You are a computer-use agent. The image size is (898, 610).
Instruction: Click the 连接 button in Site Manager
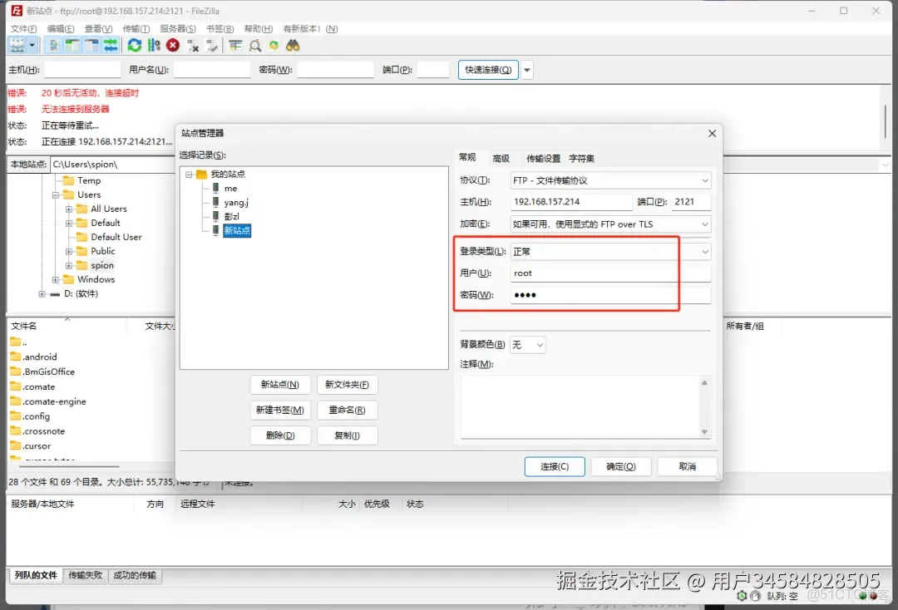coord(554,466)
